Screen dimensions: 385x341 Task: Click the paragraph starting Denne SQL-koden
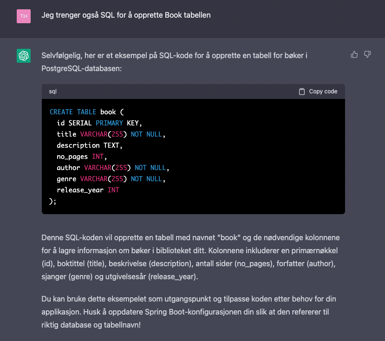tap(193, 257)
